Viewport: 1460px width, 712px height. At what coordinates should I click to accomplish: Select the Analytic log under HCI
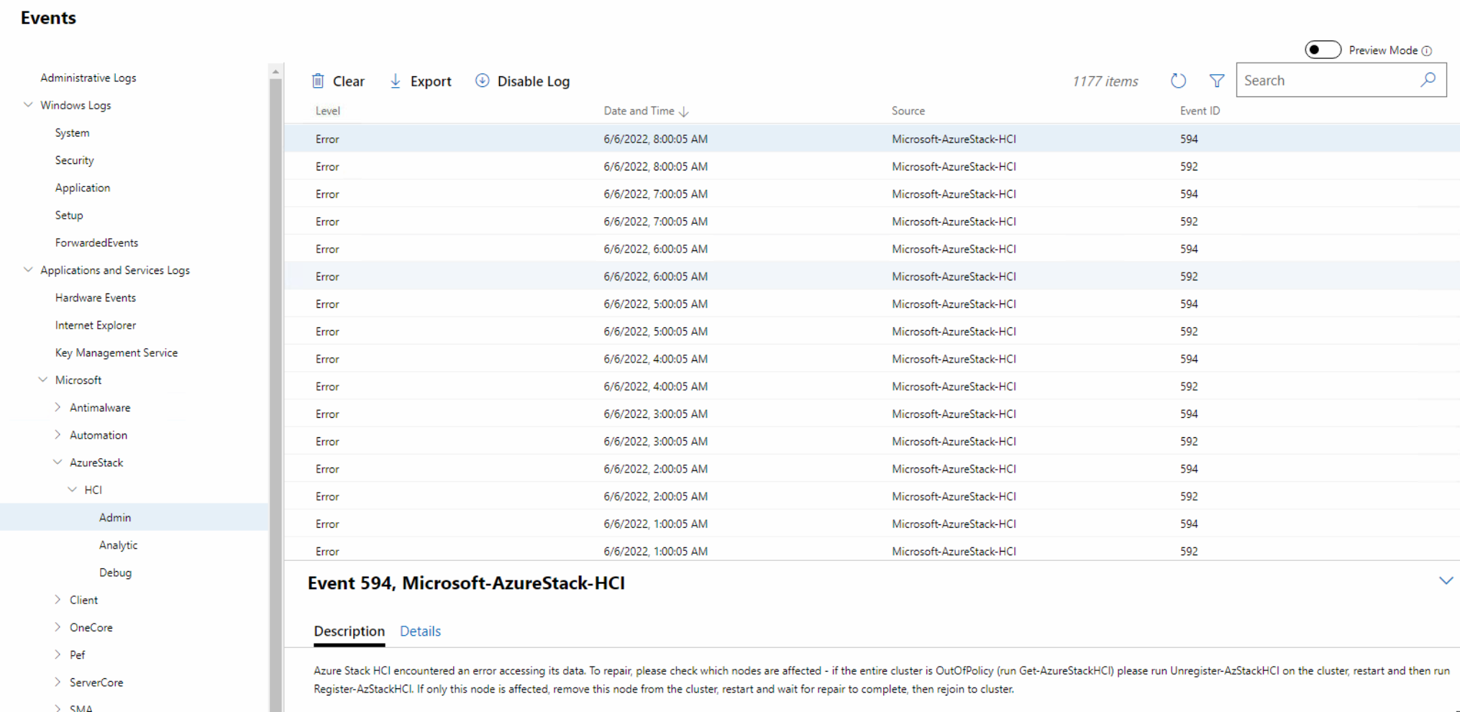point(118,544)
